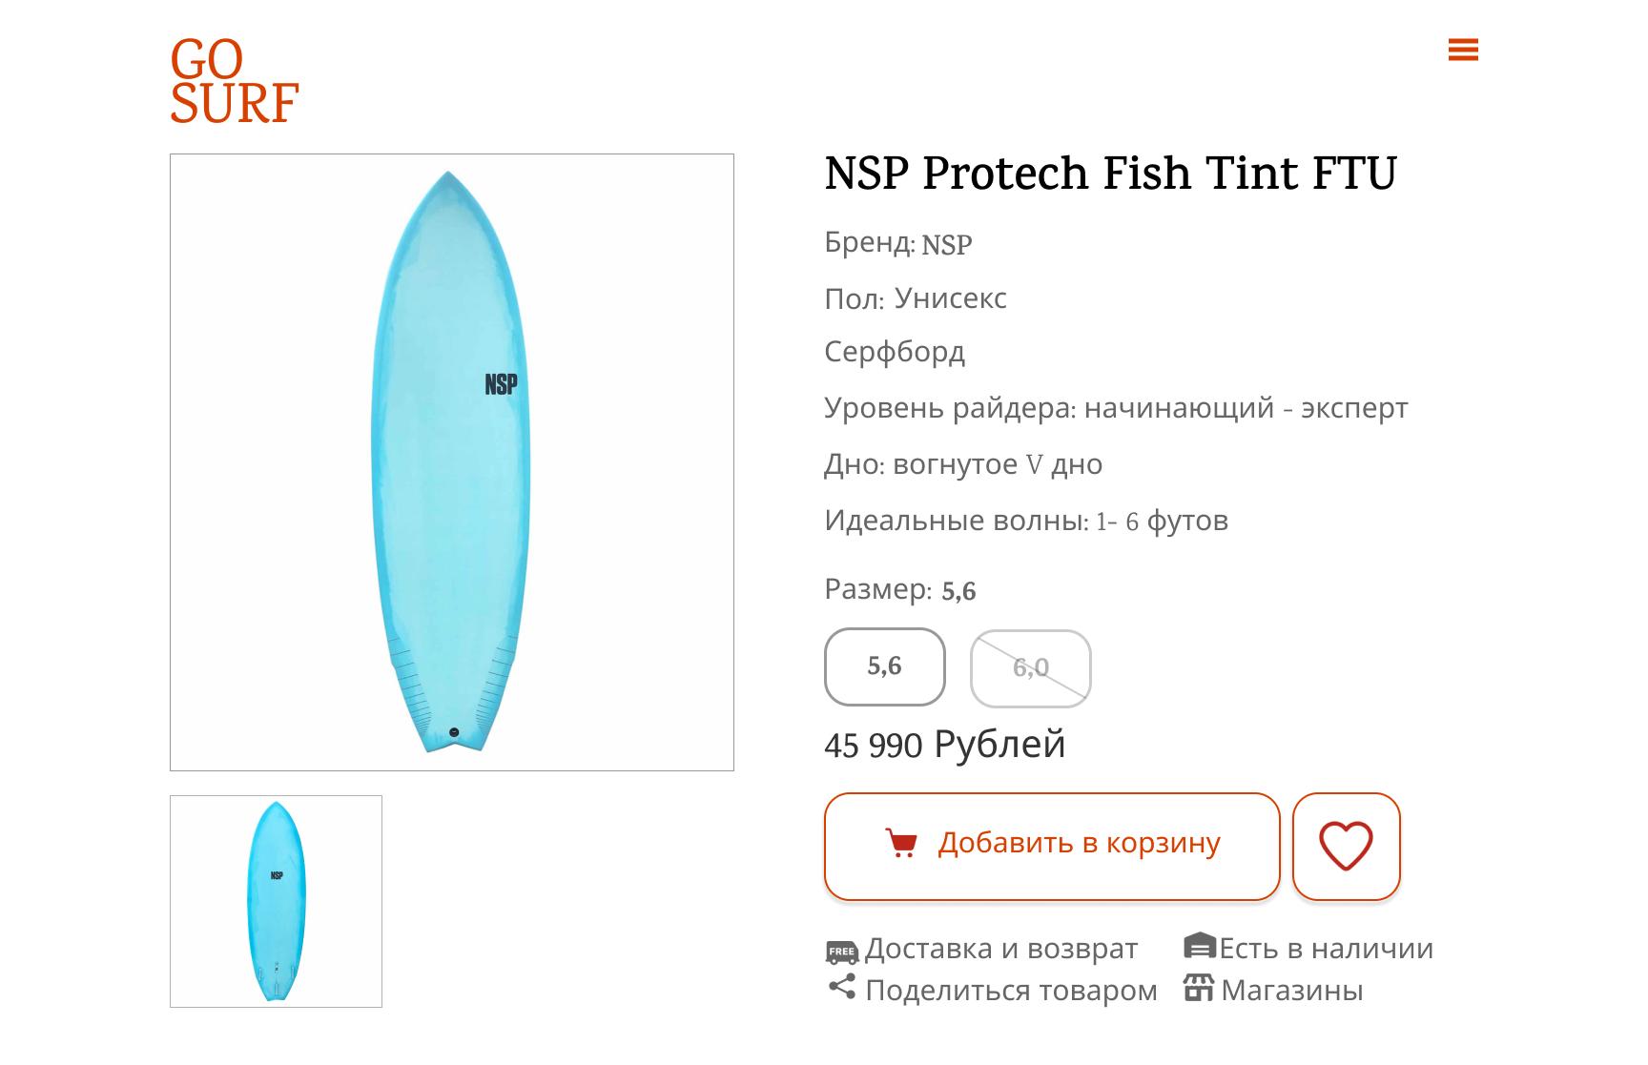
Task: Enlarge the main surfboard product image
Action: coord(451,461)
